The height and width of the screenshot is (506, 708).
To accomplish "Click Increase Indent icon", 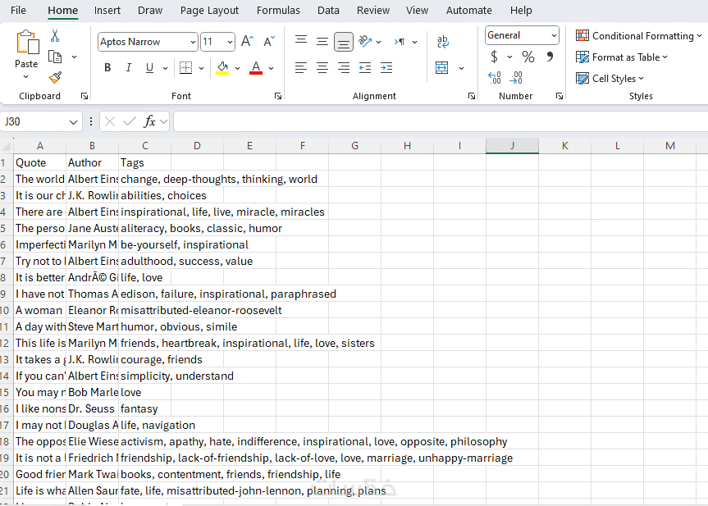I will [x=386, y=68].
